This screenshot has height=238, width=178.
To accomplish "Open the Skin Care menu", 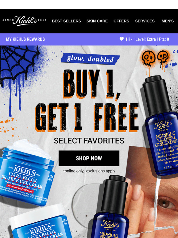I will click(x=97, y=21).
